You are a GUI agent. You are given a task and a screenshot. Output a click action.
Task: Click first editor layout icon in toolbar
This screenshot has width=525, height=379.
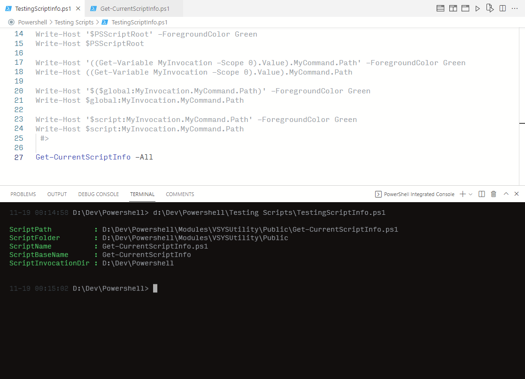(x=440, y=8)
